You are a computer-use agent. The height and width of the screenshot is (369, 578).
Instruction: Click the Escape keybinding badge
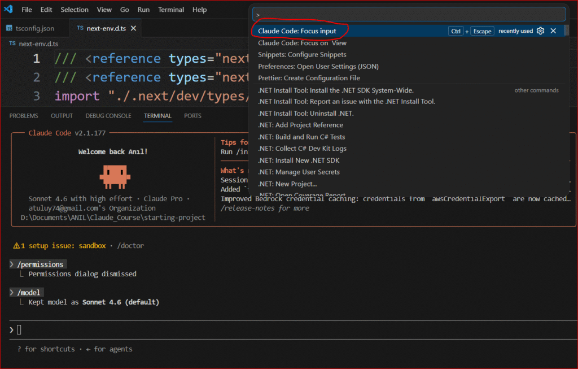[x=482, y=32]
